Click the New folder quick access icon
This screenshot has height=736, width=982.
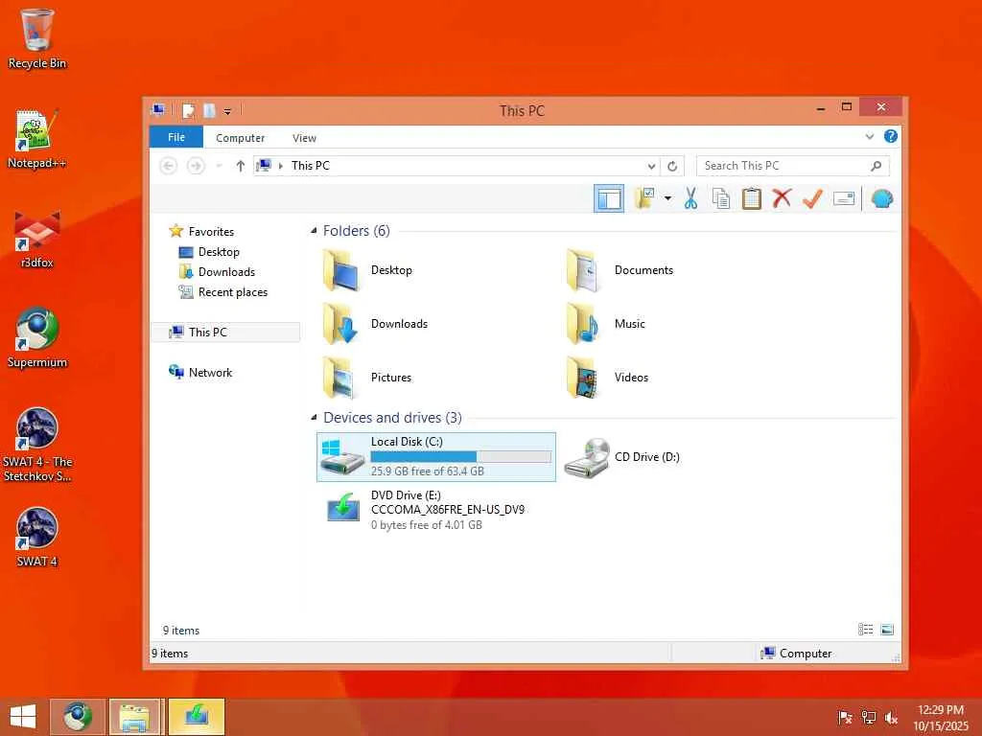tap(209, 111)
